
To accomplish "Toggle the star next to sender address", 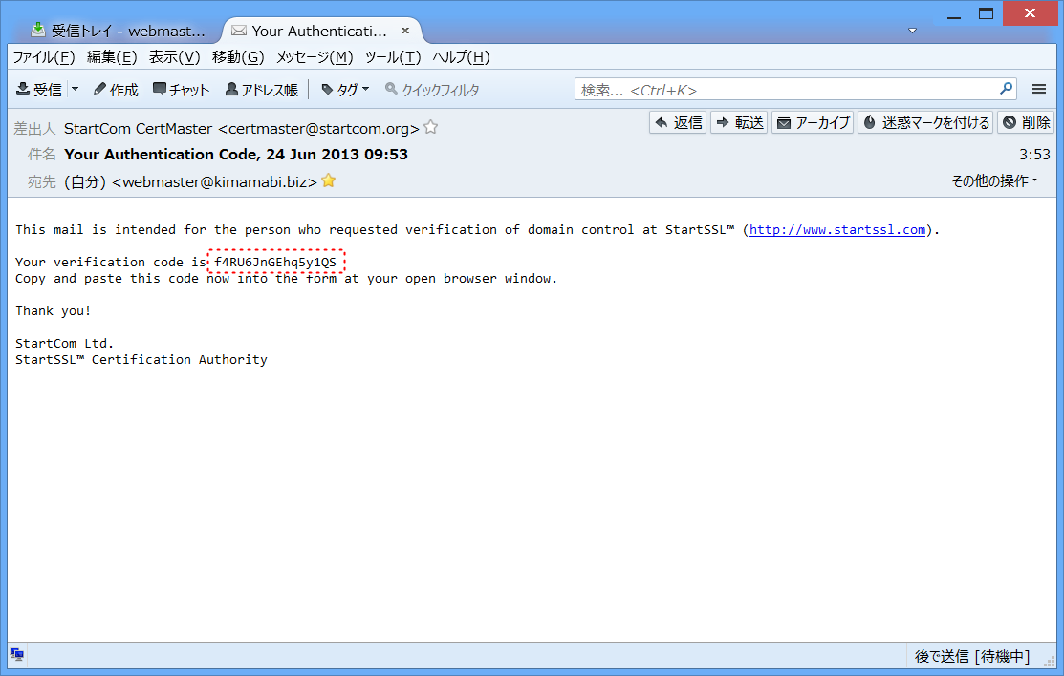I will 431,127.
